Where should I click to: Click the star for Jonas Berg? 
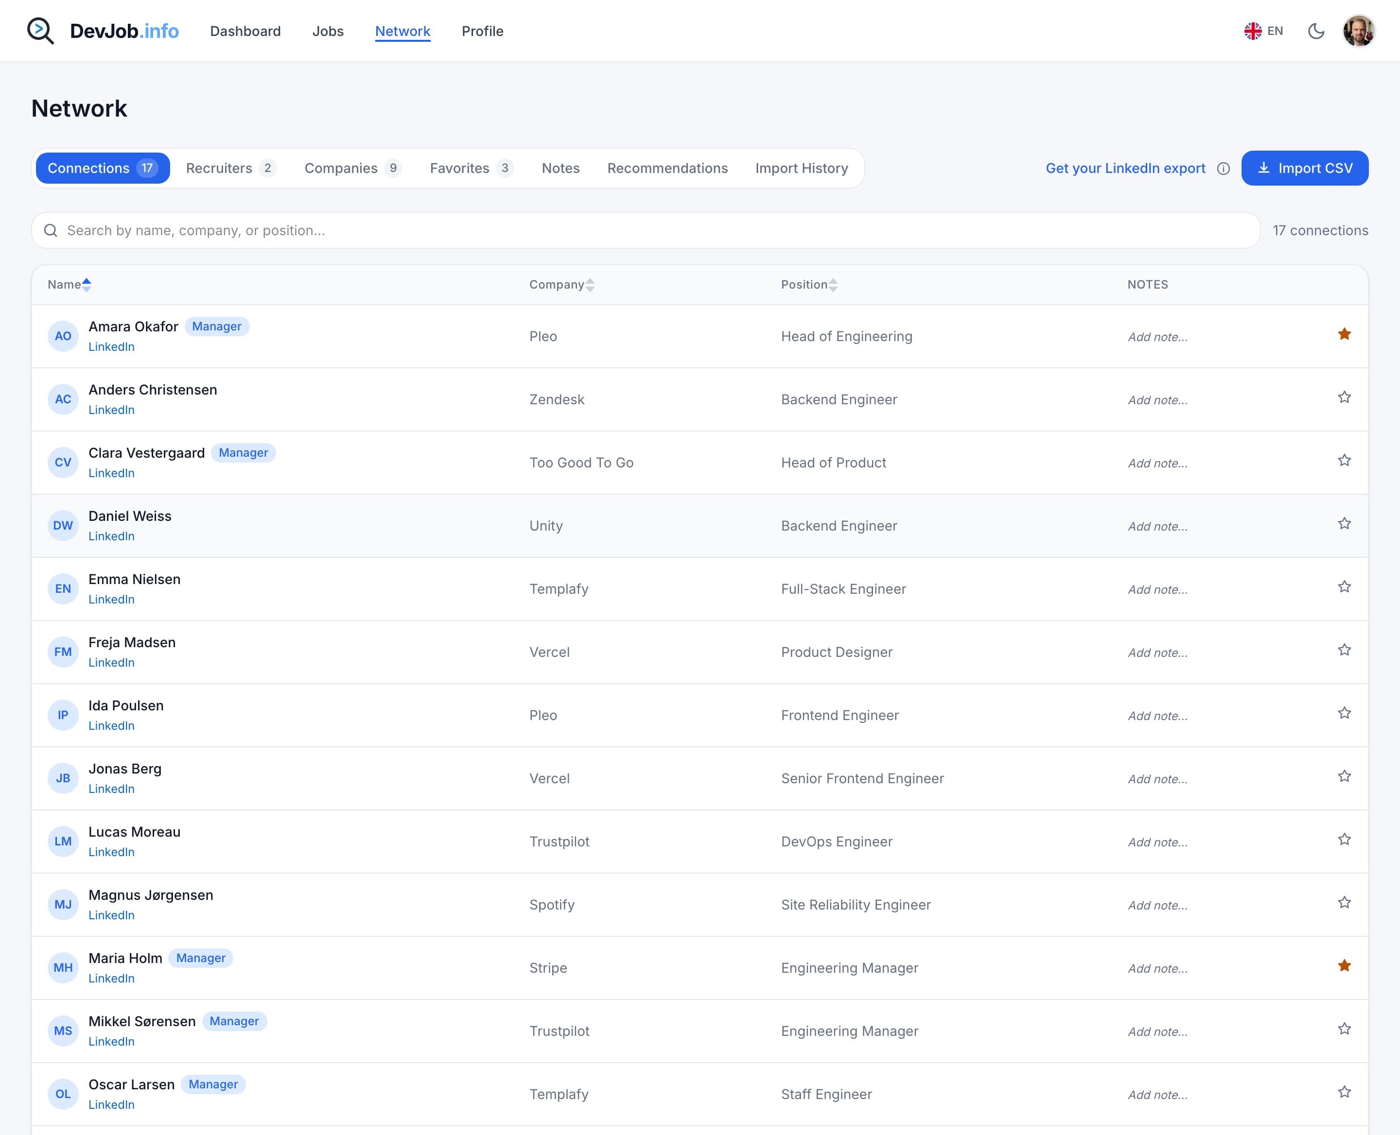[x=1345, y=776]
